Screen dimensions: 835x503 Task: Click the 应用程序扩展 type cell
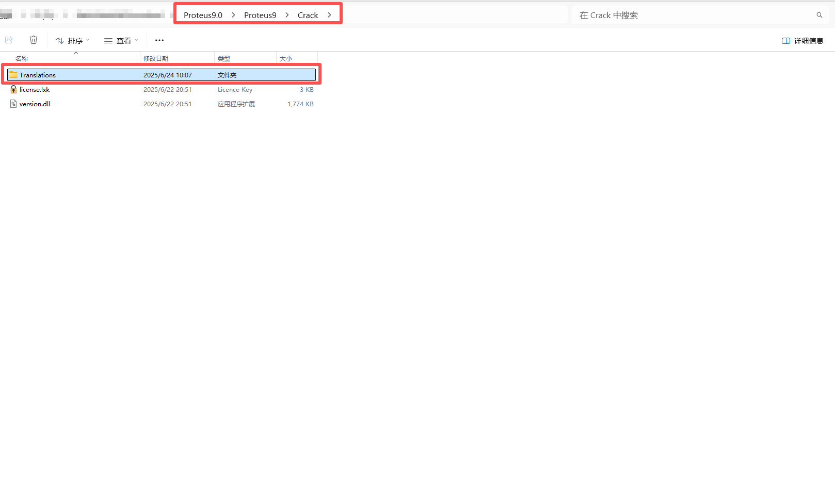[236, 104]
